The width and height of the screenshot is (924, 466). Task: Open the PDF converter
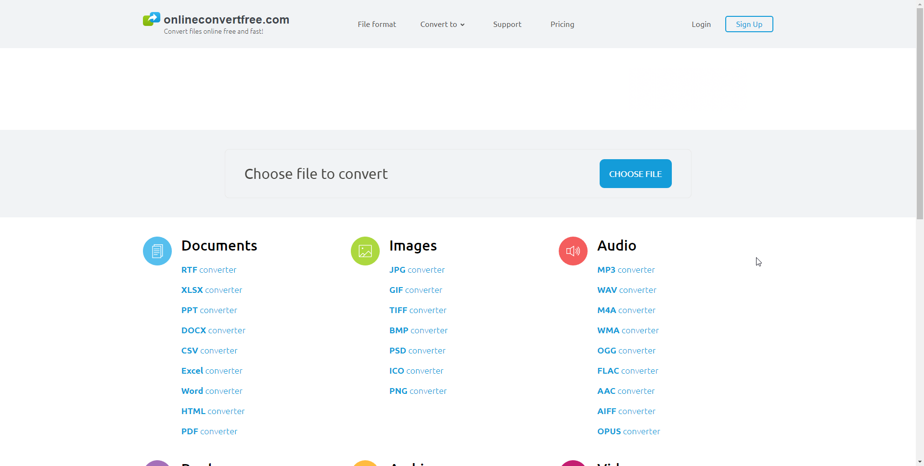tap(209, 431)
